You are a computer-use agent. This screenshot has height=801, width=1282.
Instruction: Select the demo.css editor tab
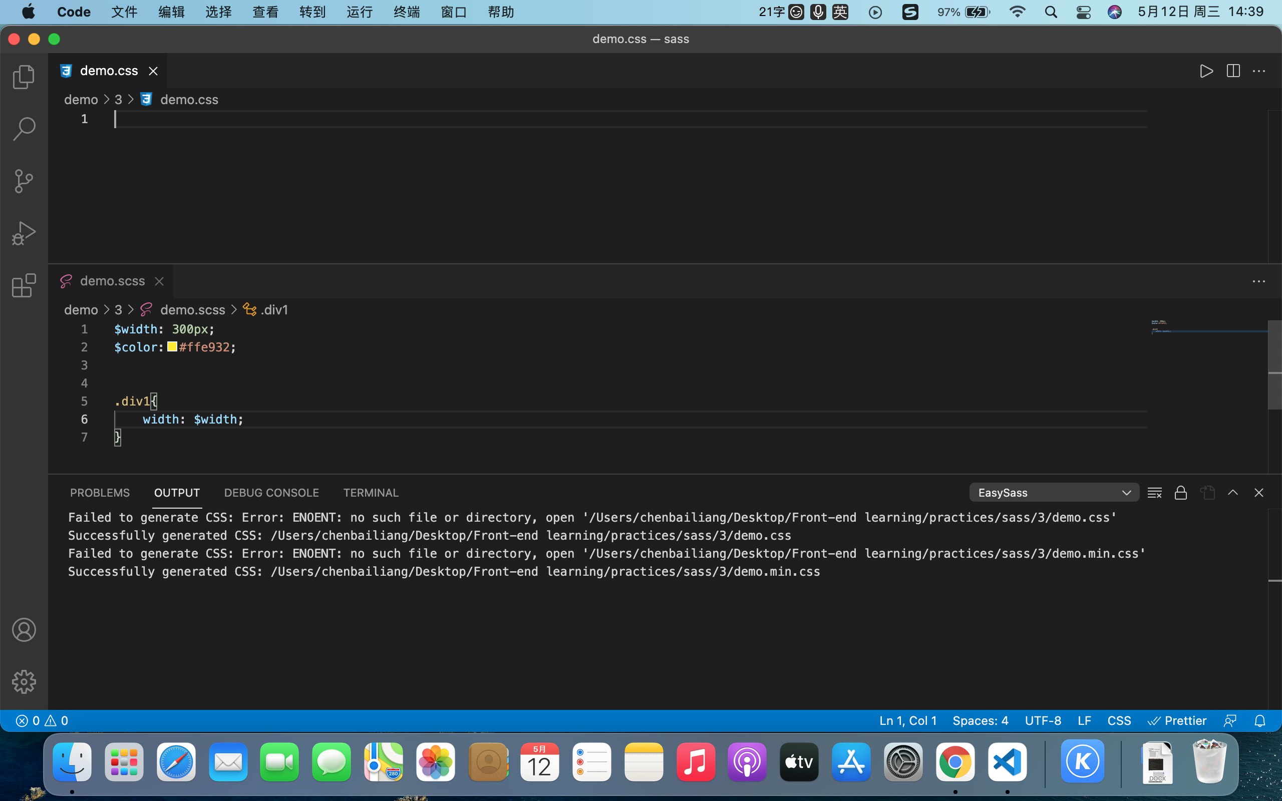tap(108, 71)
